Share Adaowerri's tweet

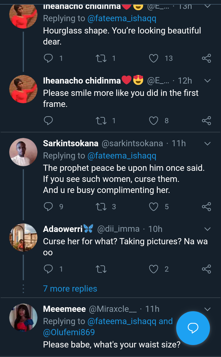point(207,269)
